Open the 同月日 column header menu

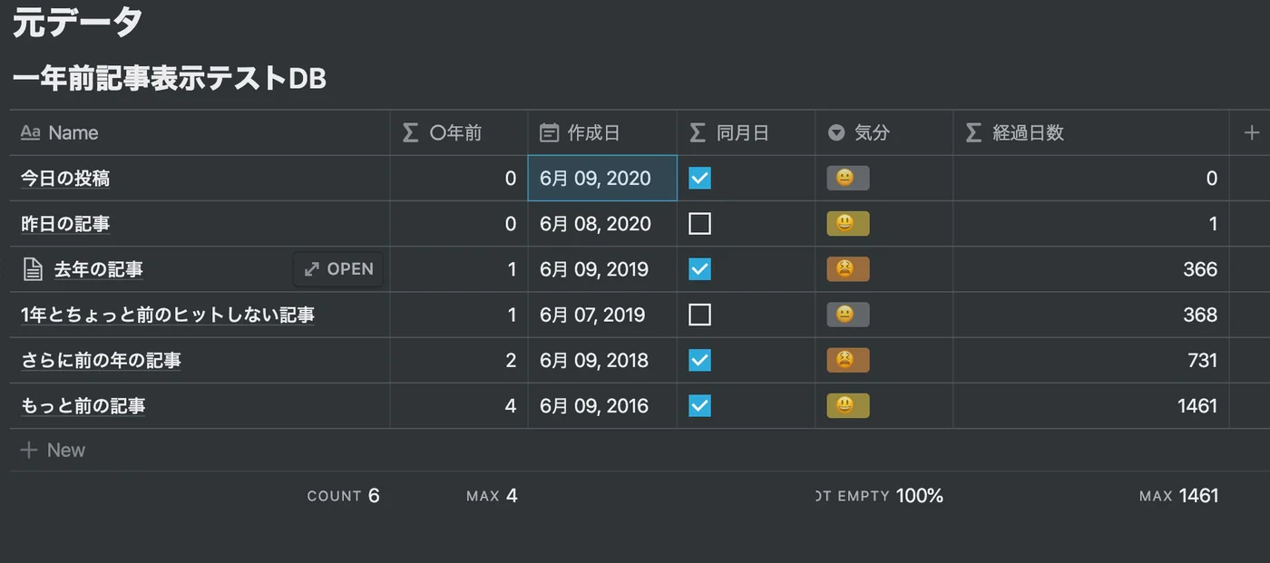pos(746,133)
